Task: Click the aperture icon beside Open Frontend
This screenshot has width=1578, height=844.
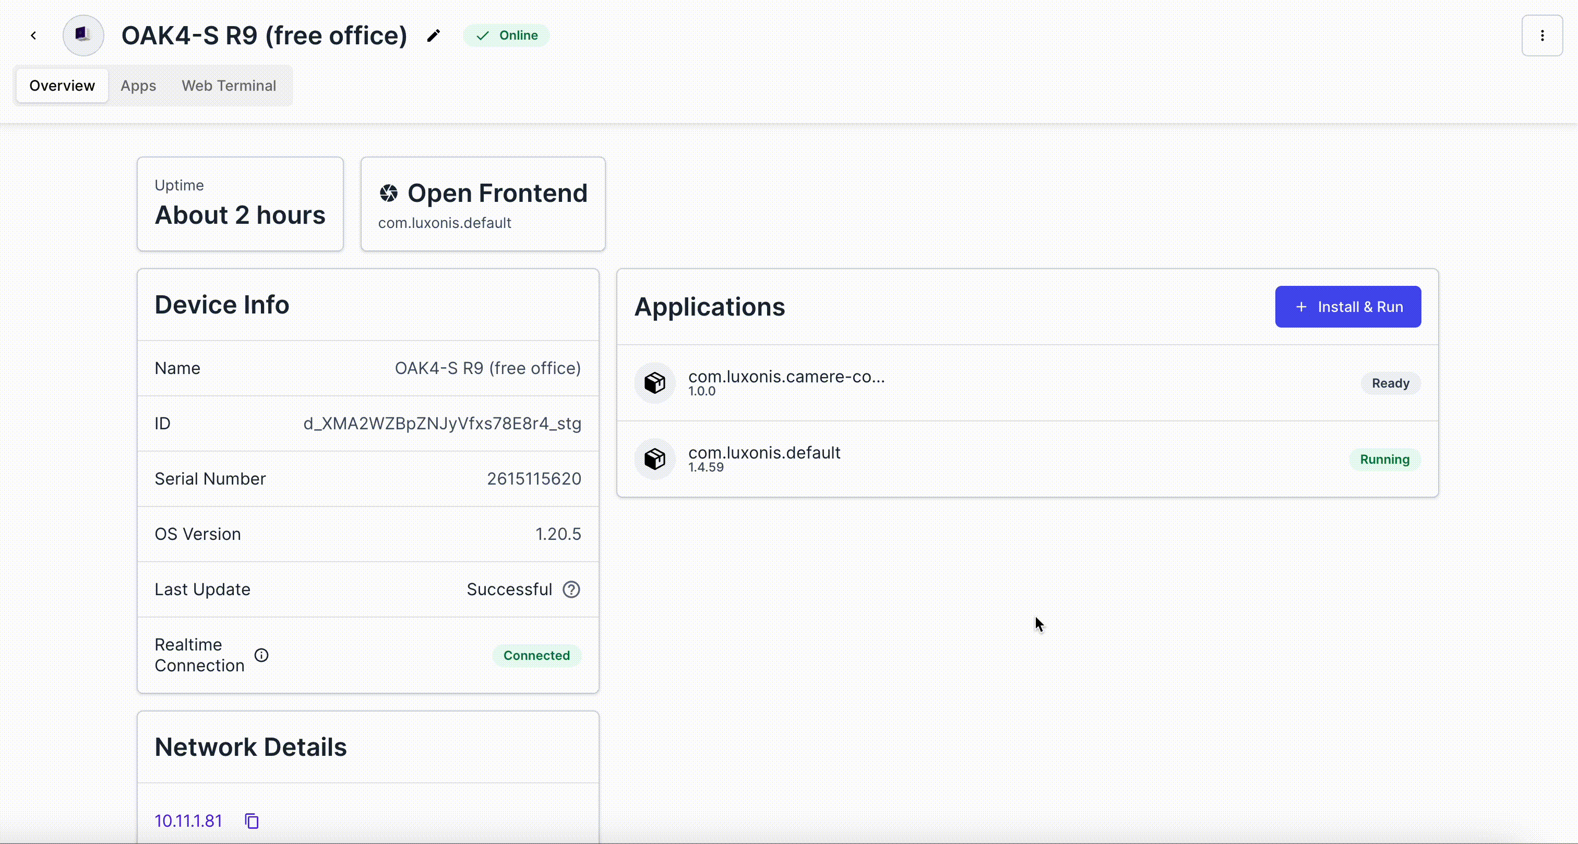Action: click(x=388, y=194)
